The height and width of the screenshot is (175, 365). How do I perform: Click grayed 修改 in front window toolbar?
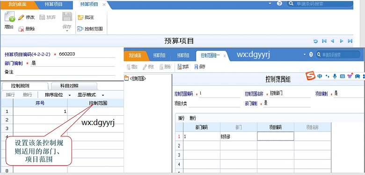(148, 67)
